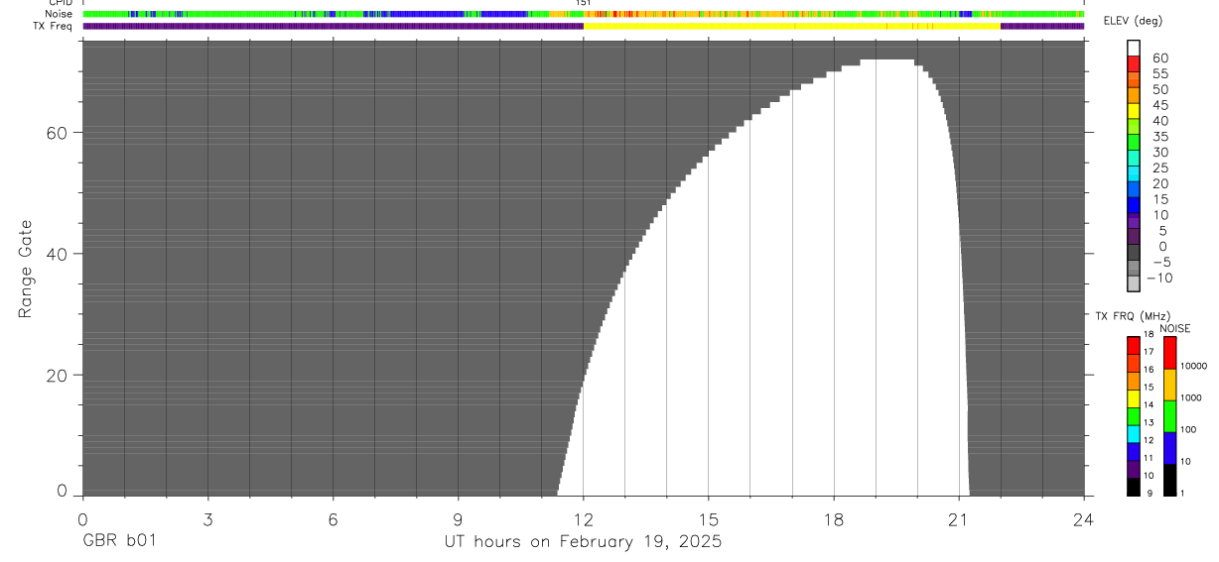Click the '40' tick on the Range Gate axis
Screen dimensions: 1219x562
tap(57, 254)
